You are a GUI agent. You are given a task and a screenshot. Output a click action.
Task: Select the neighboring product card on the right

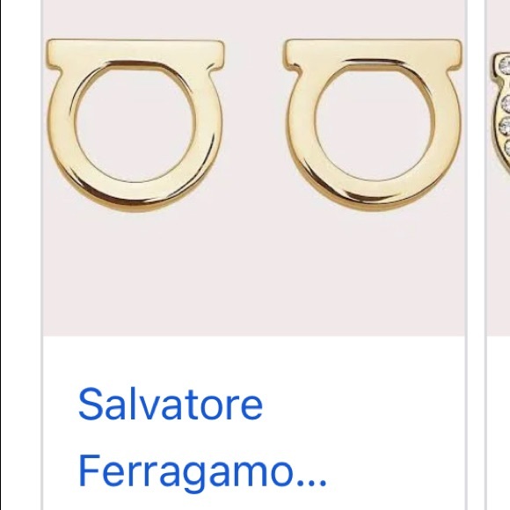coord(499,255)
